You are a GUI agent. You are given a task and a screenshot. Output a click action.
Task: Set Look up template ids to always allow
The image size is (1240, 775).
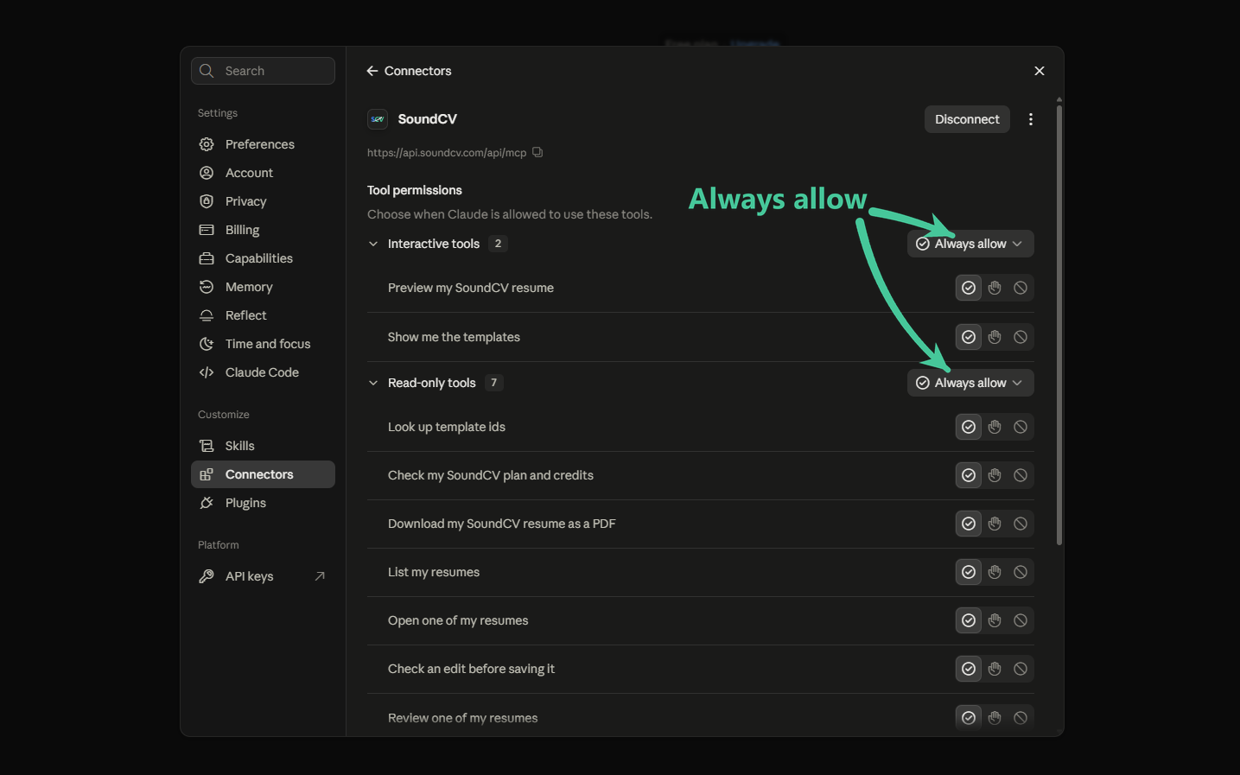(x=969, y=427)
